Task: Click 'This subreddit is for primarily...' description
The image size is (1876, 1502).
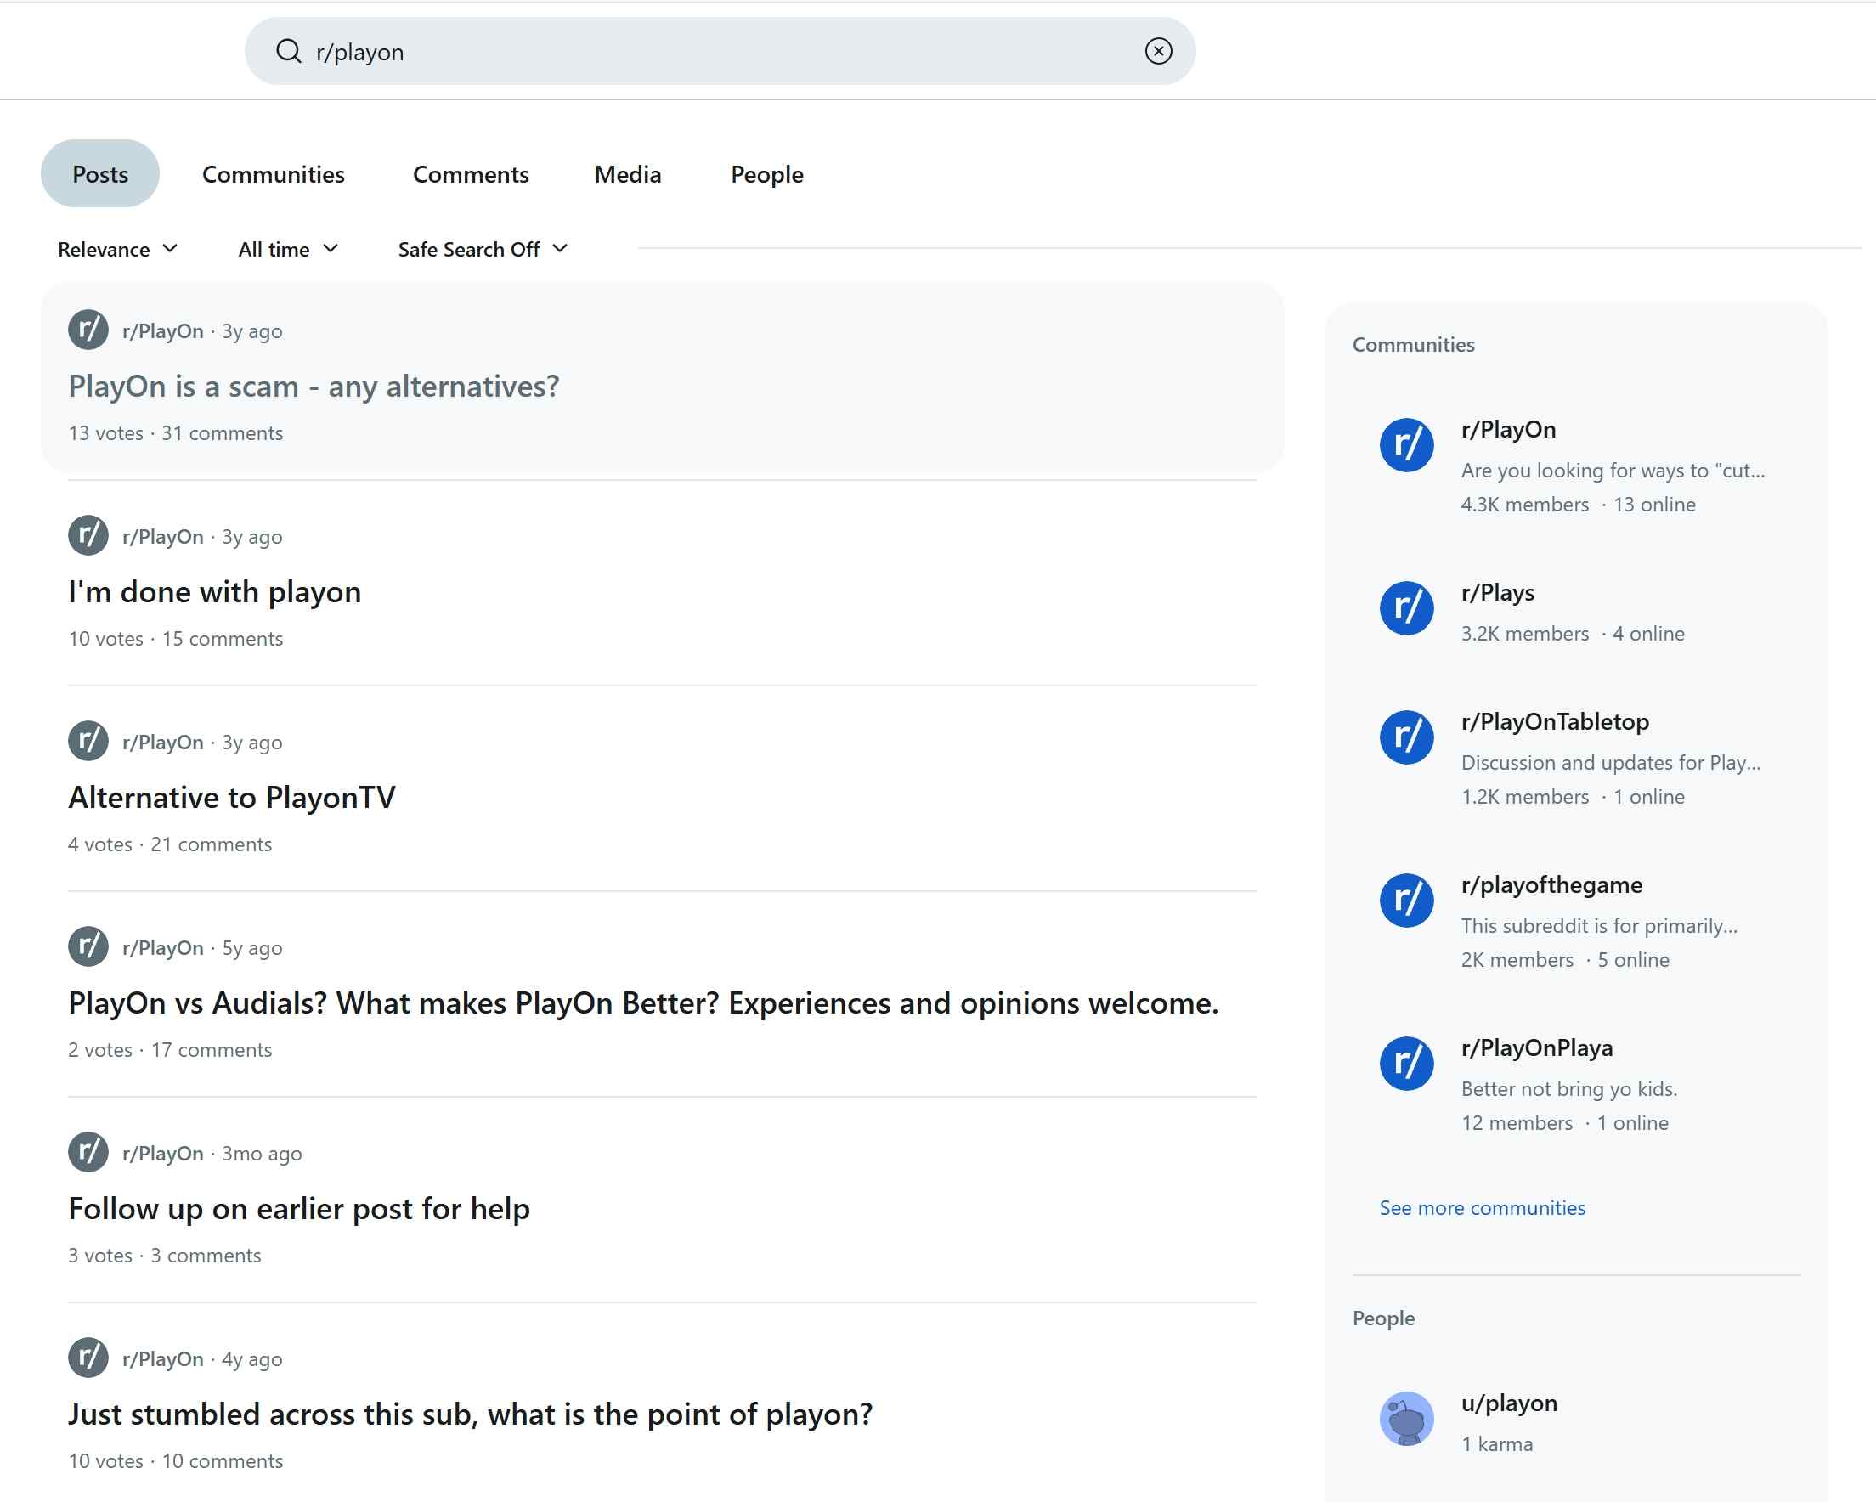Action: [1599, 926]
